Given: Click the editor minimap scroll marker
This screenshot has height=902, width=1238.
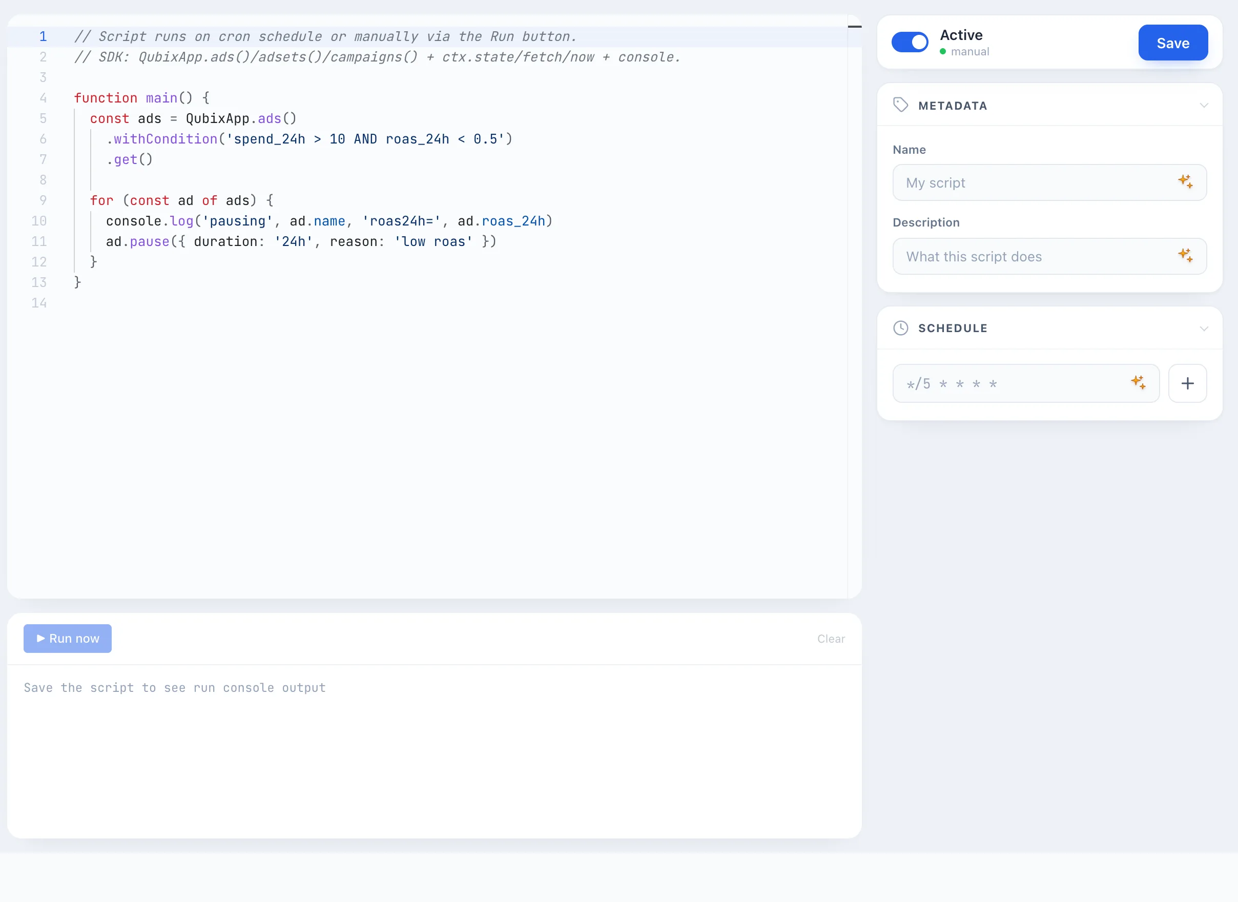Looking at the screenshot, I should (x=854, y=26).
